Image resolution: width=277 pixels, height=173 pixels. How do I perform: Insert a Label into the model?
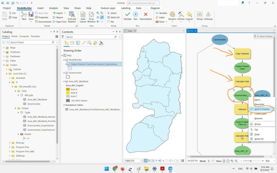coord(160,17)
